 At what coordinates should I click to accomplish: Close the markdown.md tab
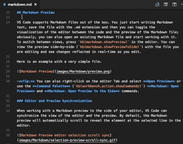(35, 5)
